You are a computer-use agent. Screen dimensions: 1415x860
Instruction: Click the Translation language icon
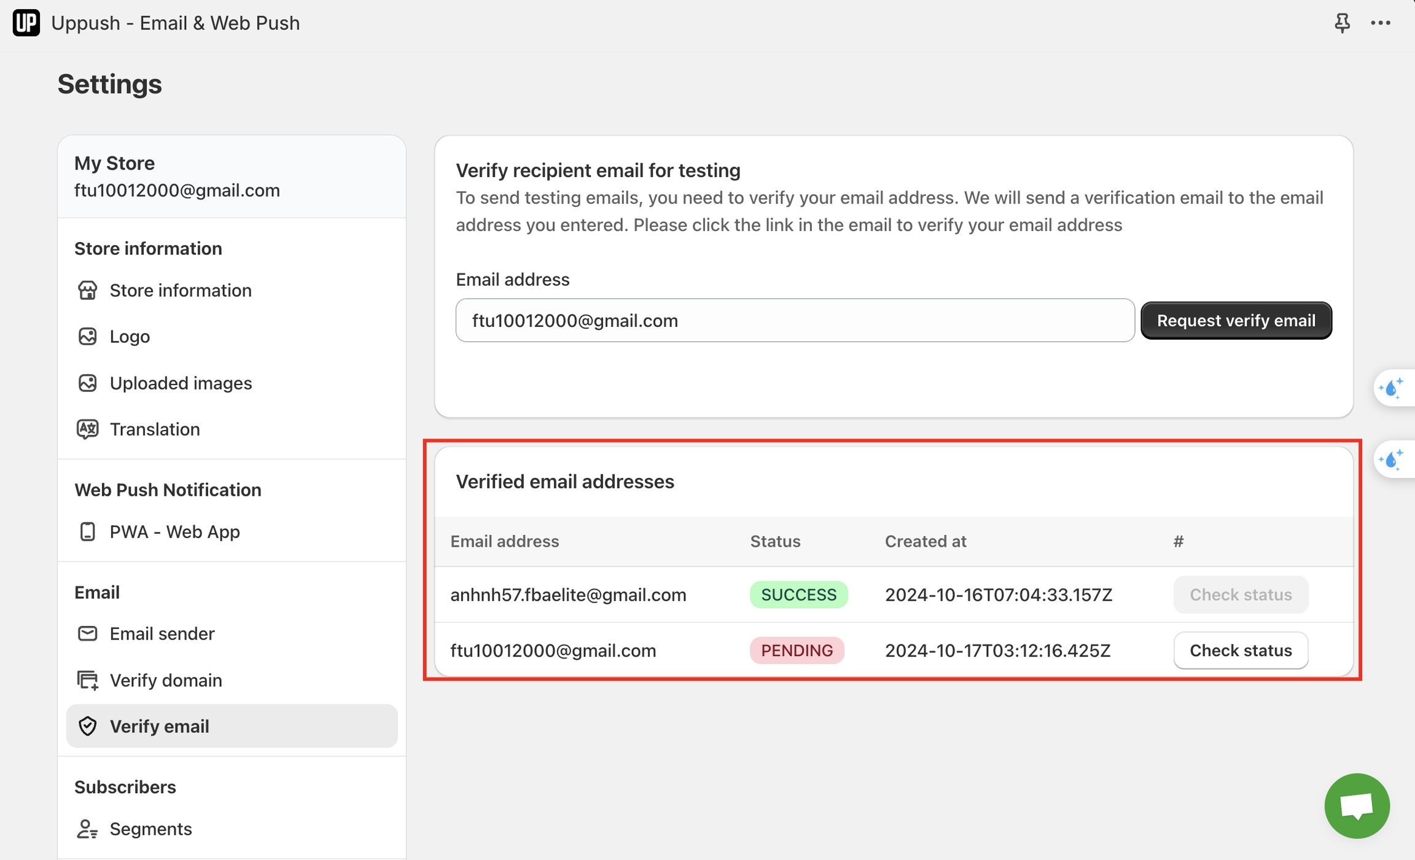click(87, 429)
